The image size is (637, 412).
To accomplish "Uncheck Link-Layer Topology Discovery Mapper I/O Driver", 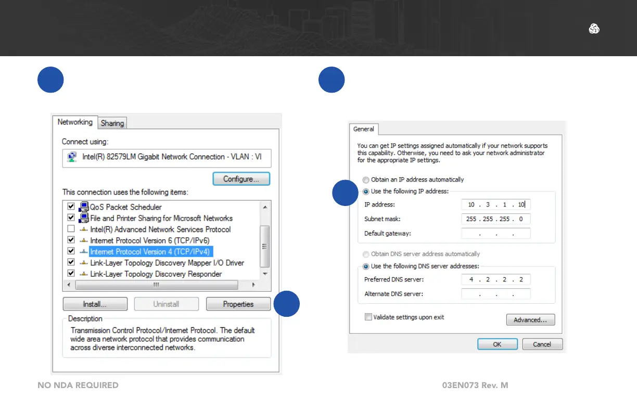I will tap(71, 263).
